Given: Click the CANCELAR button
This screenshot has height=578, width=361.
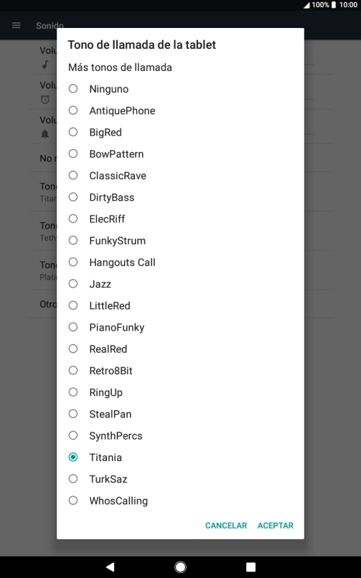Looking at the screenshot, I should click(x=226, y=525).
